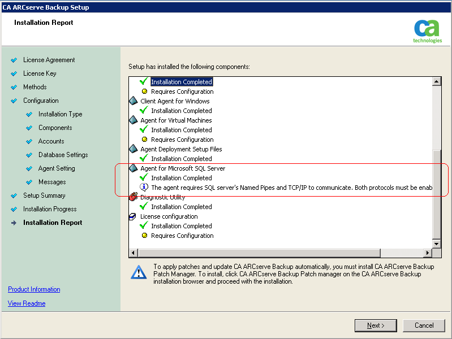Click the yellow warning triangle patch icon
The width and height of the screenshot is (452, 339).
tap(139, 272)
